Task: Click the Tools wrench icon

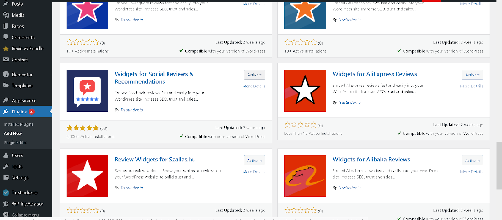Action: click(6, 166)
